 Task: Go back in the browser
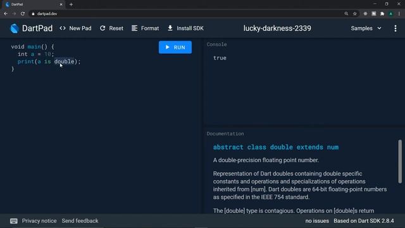coord(6,14)
